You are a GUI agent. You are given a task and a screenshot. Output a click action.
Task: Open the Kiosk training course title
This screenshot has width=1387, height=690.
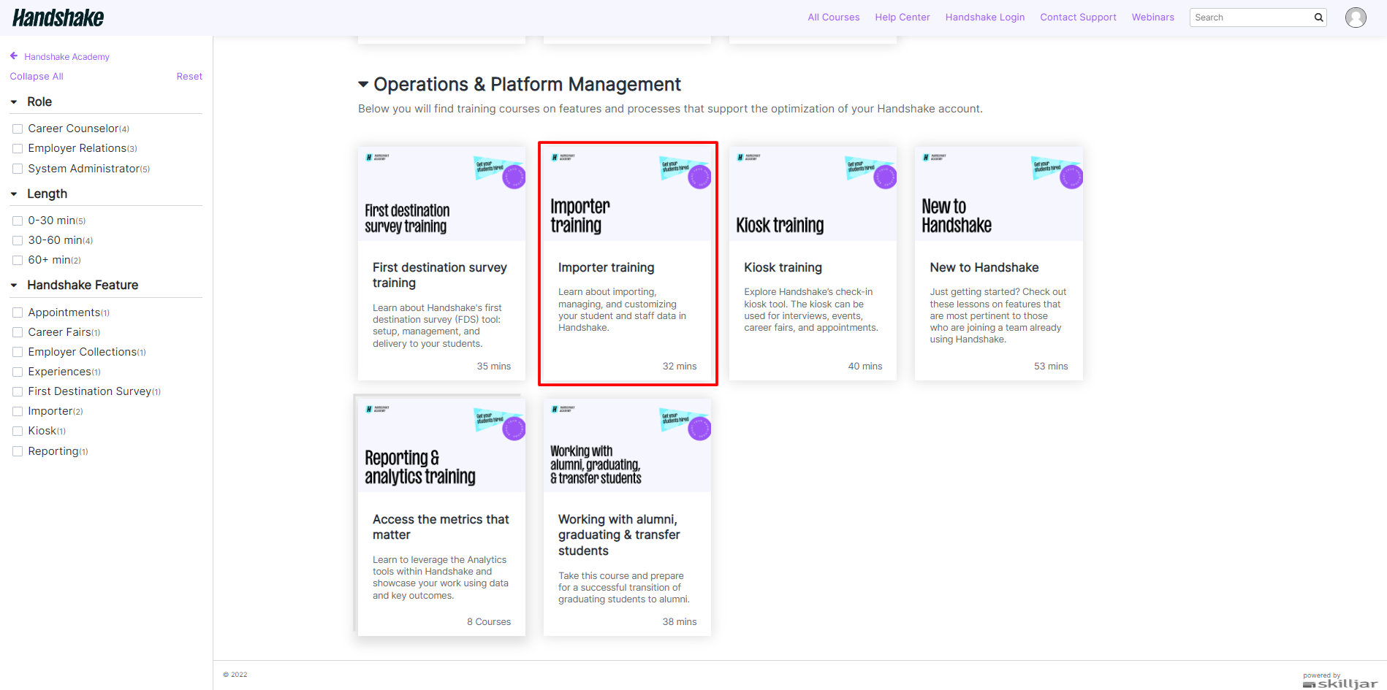(783, 268)
